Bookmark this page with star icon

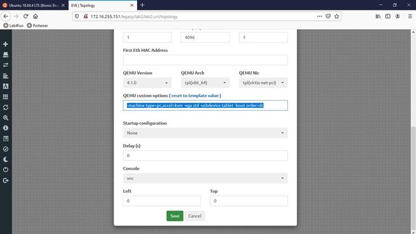click(337, 16)
